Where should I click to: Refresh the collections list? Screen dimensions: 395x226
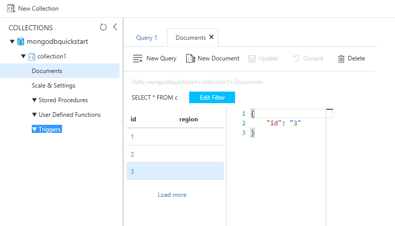(103, 27)
